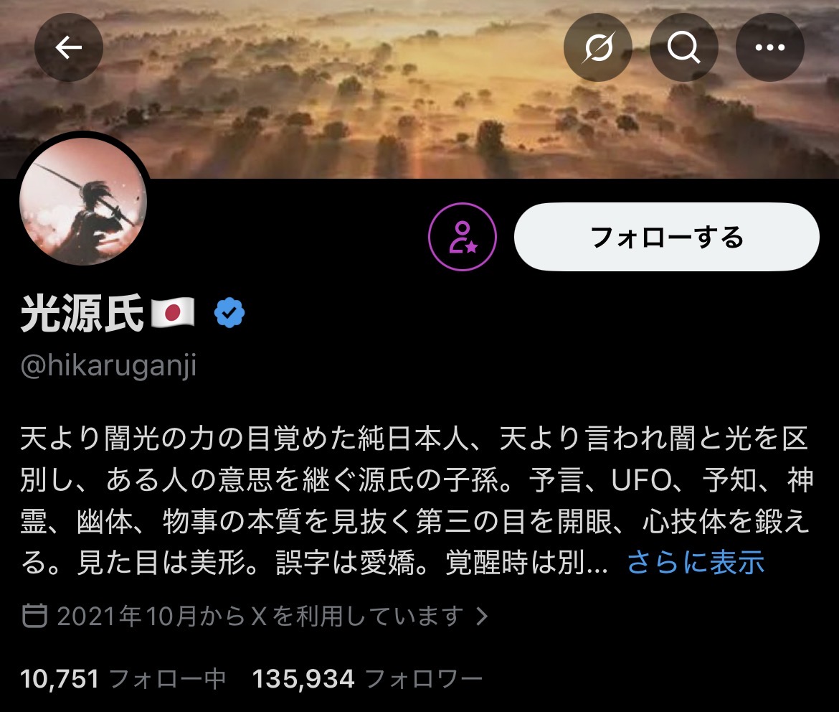Tap the 光源氏 display name
The height and width of the screenshot is (712, 839).
point(82,313)
